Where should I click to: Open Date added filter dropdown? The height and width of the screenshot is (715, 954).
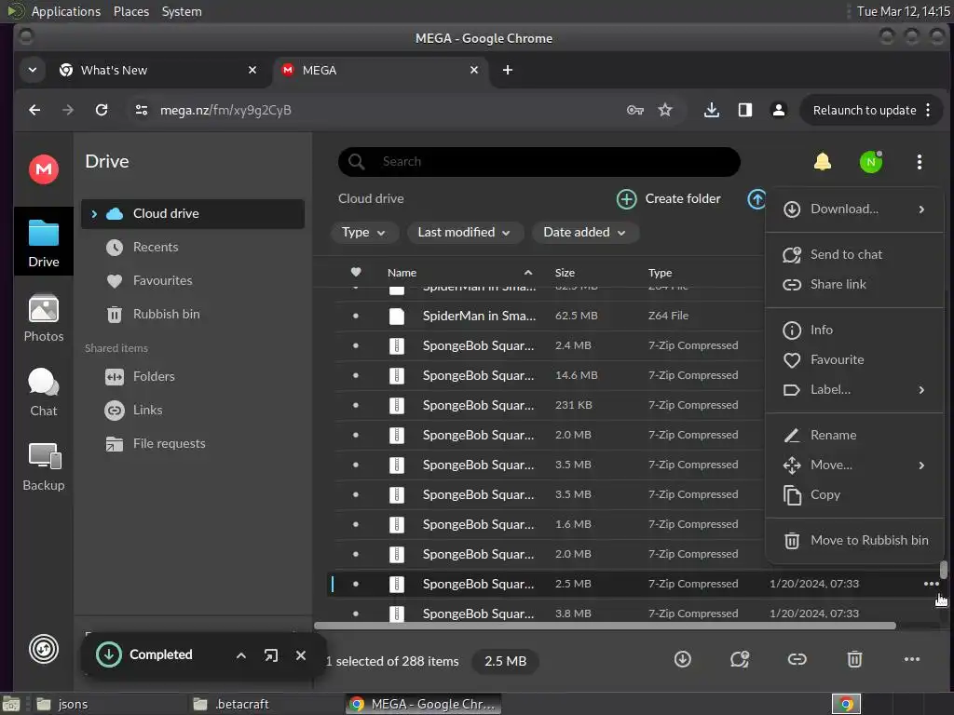coord(585,232)
